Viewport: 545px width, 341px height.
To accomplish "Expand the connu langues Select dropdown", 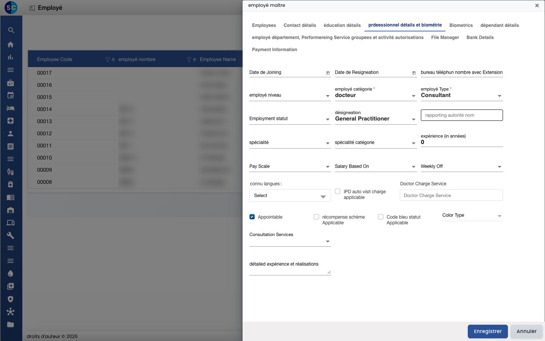I will tap(290, 196).
